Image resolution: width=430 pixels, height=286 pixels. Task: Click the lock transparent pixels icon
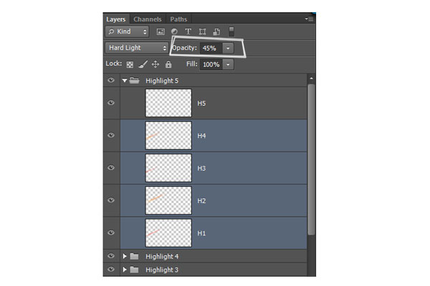point(130,64)
